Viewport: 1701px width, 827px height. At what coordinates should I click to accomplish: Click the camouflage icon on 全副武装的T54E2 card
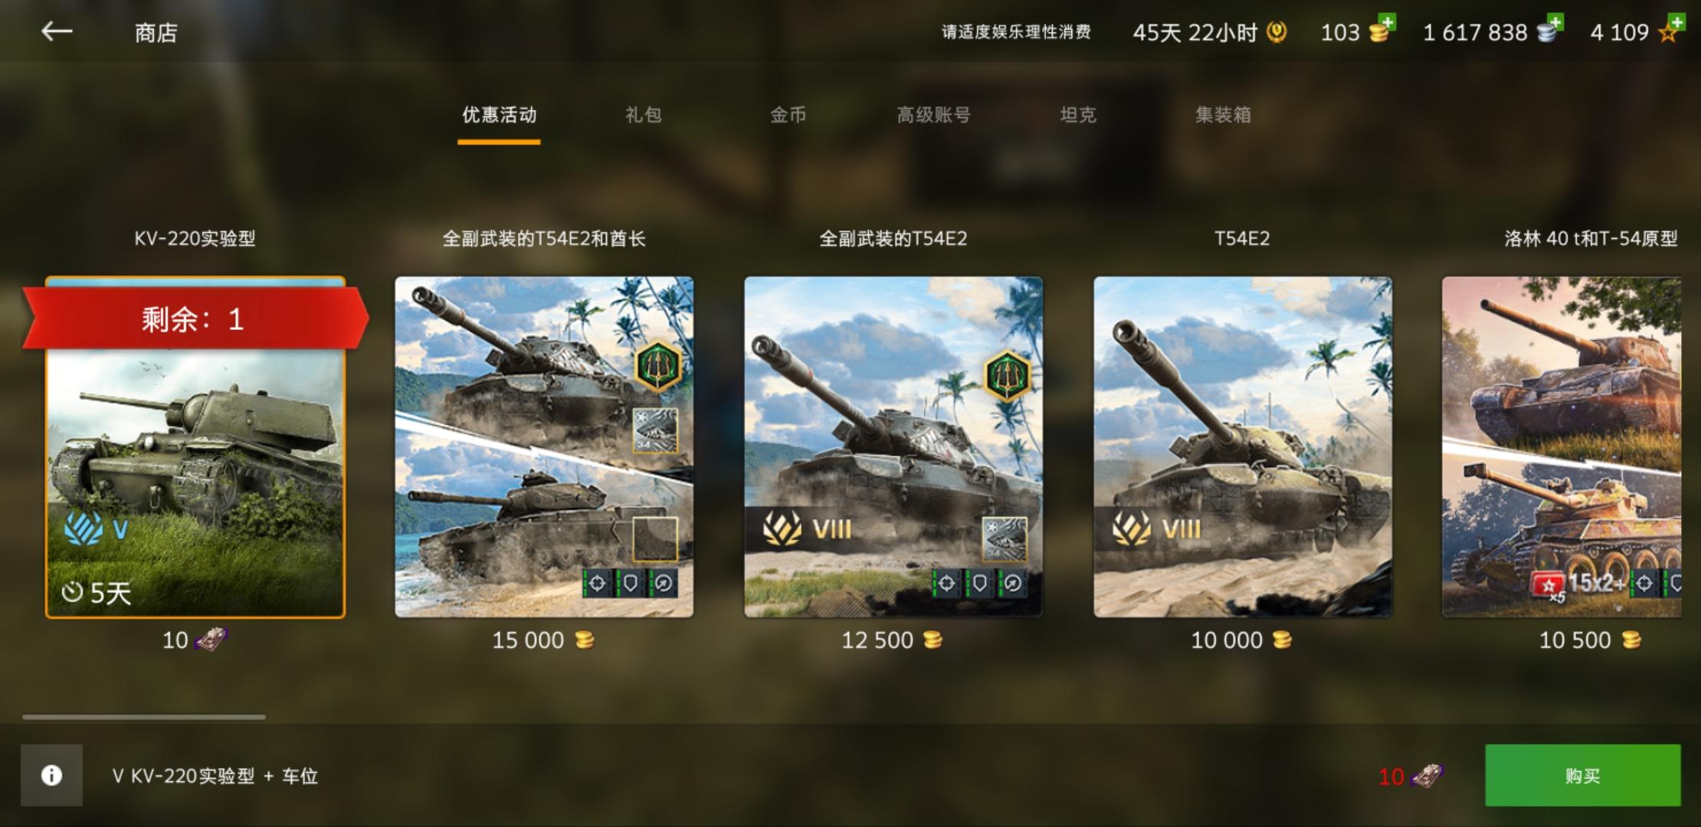pyautogui.click(x=1005, y=539)
